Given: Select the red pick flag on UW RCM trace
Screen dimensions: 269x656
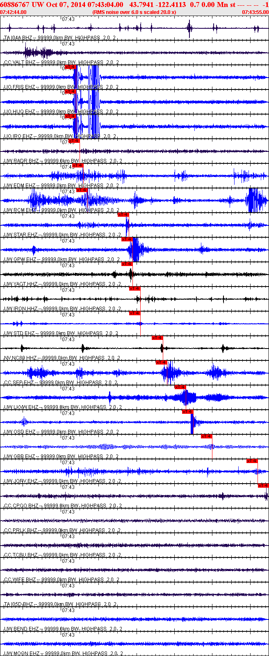Looking at the screenshot, I should (x=82, y=190).
